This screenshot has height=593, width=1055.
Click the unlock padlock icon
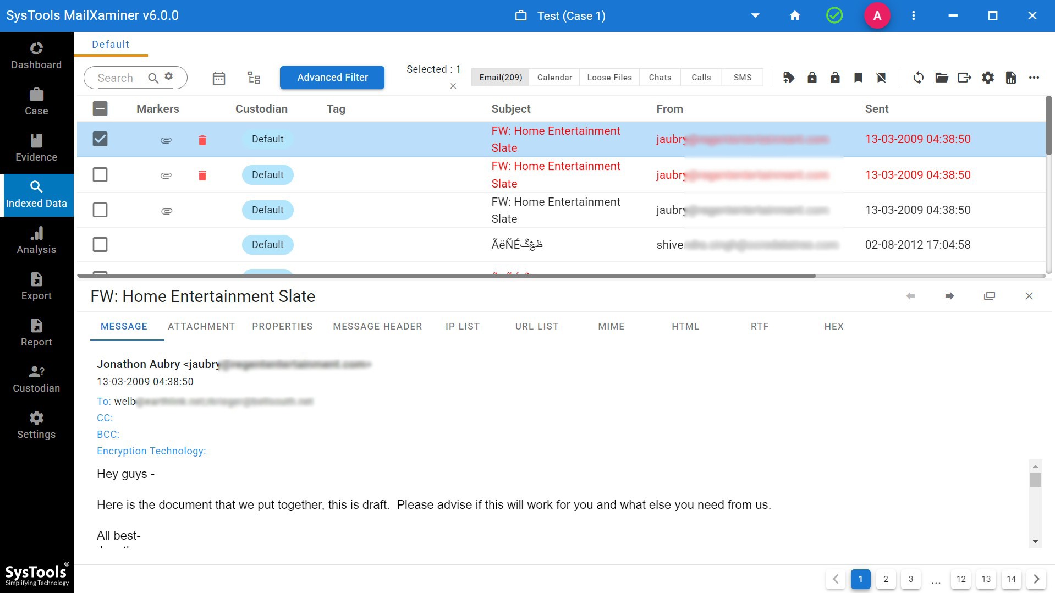coord(835,78)
